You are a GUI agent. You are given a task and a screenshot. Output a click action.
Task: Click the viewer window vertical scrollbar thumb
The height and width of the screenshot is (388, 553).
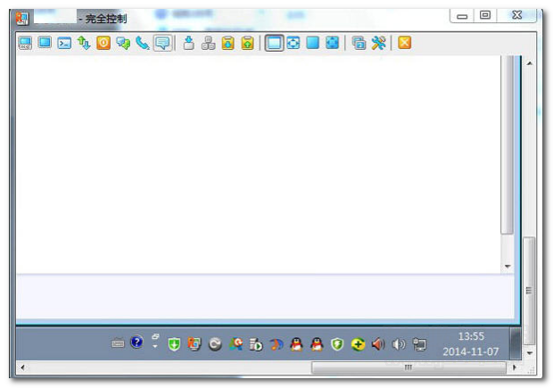click(x=530, y=291)
